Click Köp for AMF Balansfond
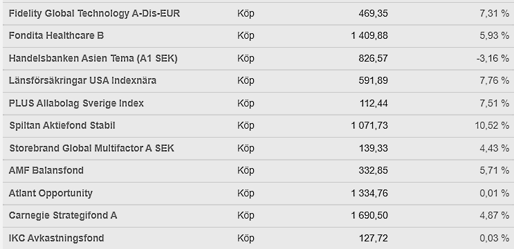 [x=246, y=170]
